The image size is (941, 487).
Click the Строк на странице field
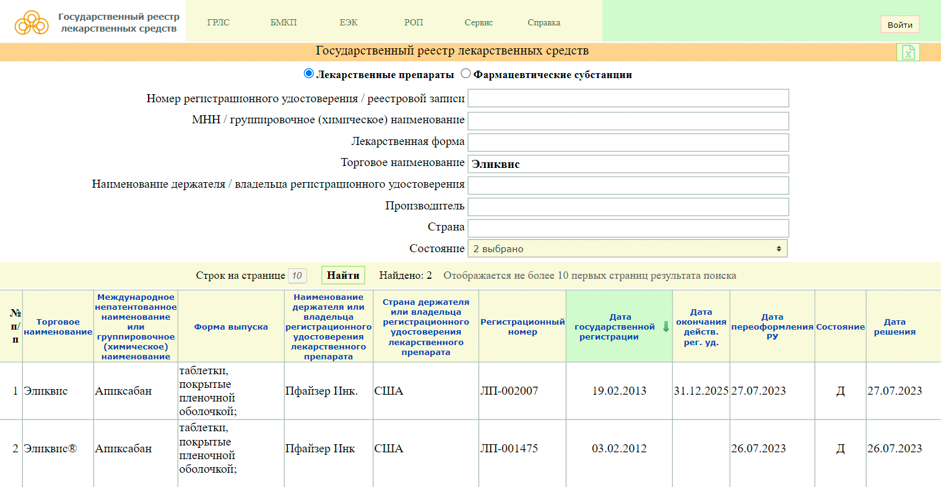pos(297,276)
